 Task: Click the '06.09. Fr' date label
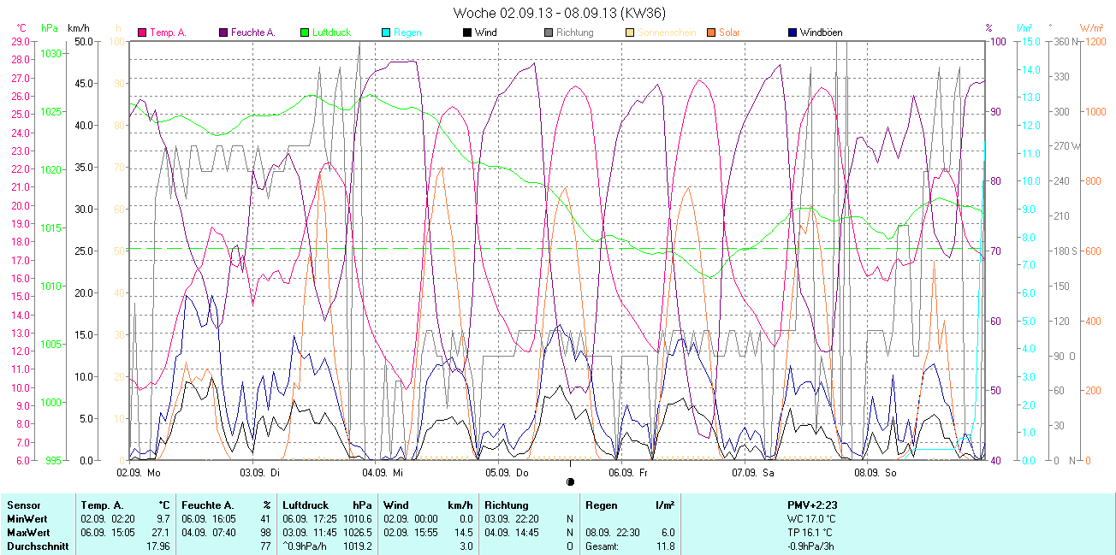pyautogui.click(x=629, y=472)
